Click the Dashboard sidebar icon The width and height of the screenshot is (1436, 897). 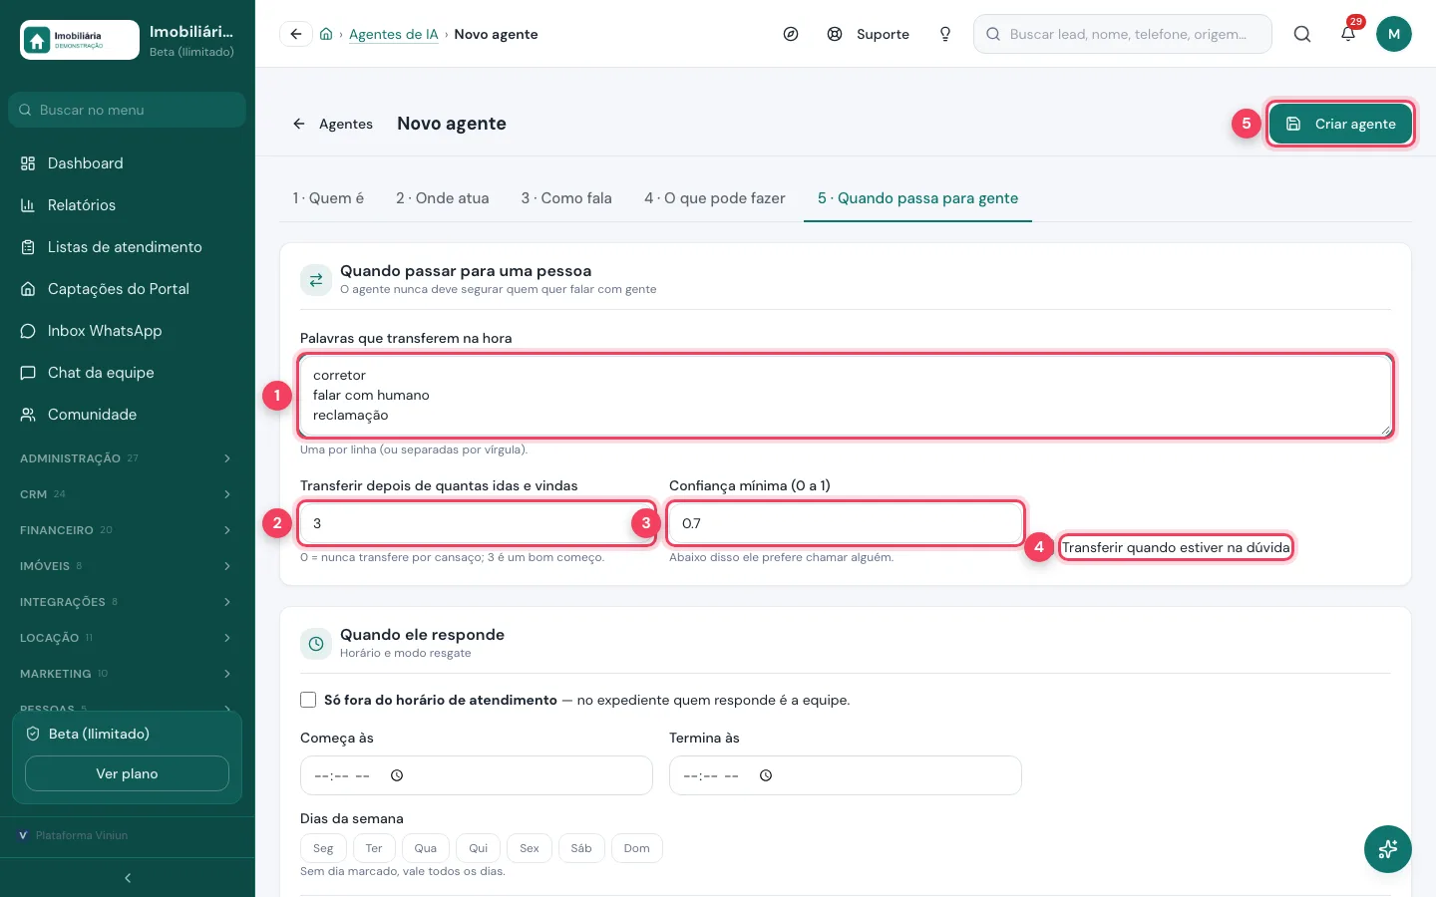(28, 163)
